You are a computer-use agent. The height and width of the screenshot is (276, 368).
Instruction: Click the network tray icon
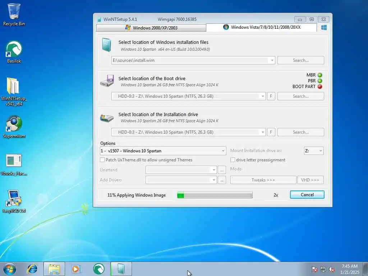(x=323, y=269)
